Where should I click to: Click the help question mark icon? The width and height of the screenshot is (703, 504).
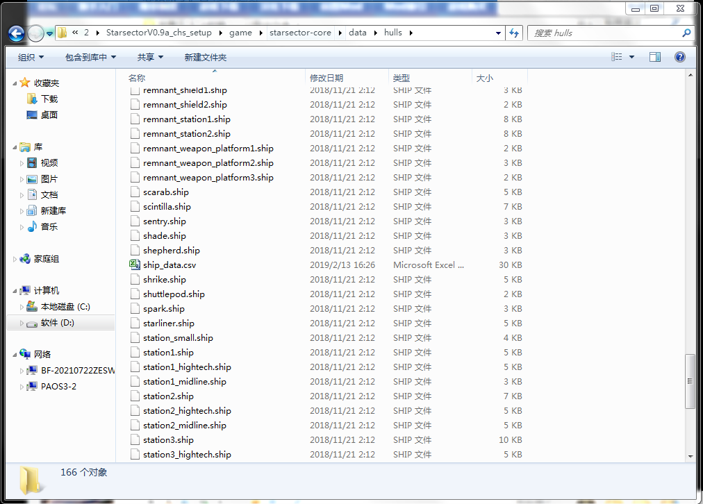click(680, 57)
